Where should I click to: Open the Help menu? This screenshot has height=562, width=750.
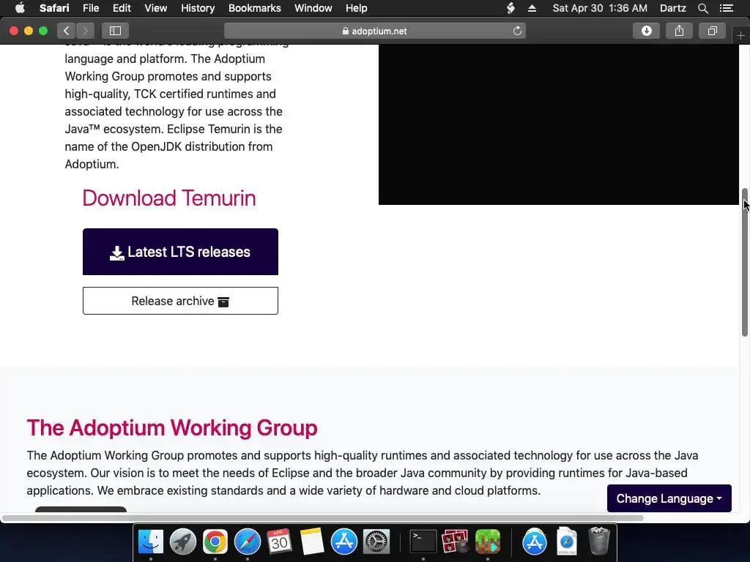357,8
